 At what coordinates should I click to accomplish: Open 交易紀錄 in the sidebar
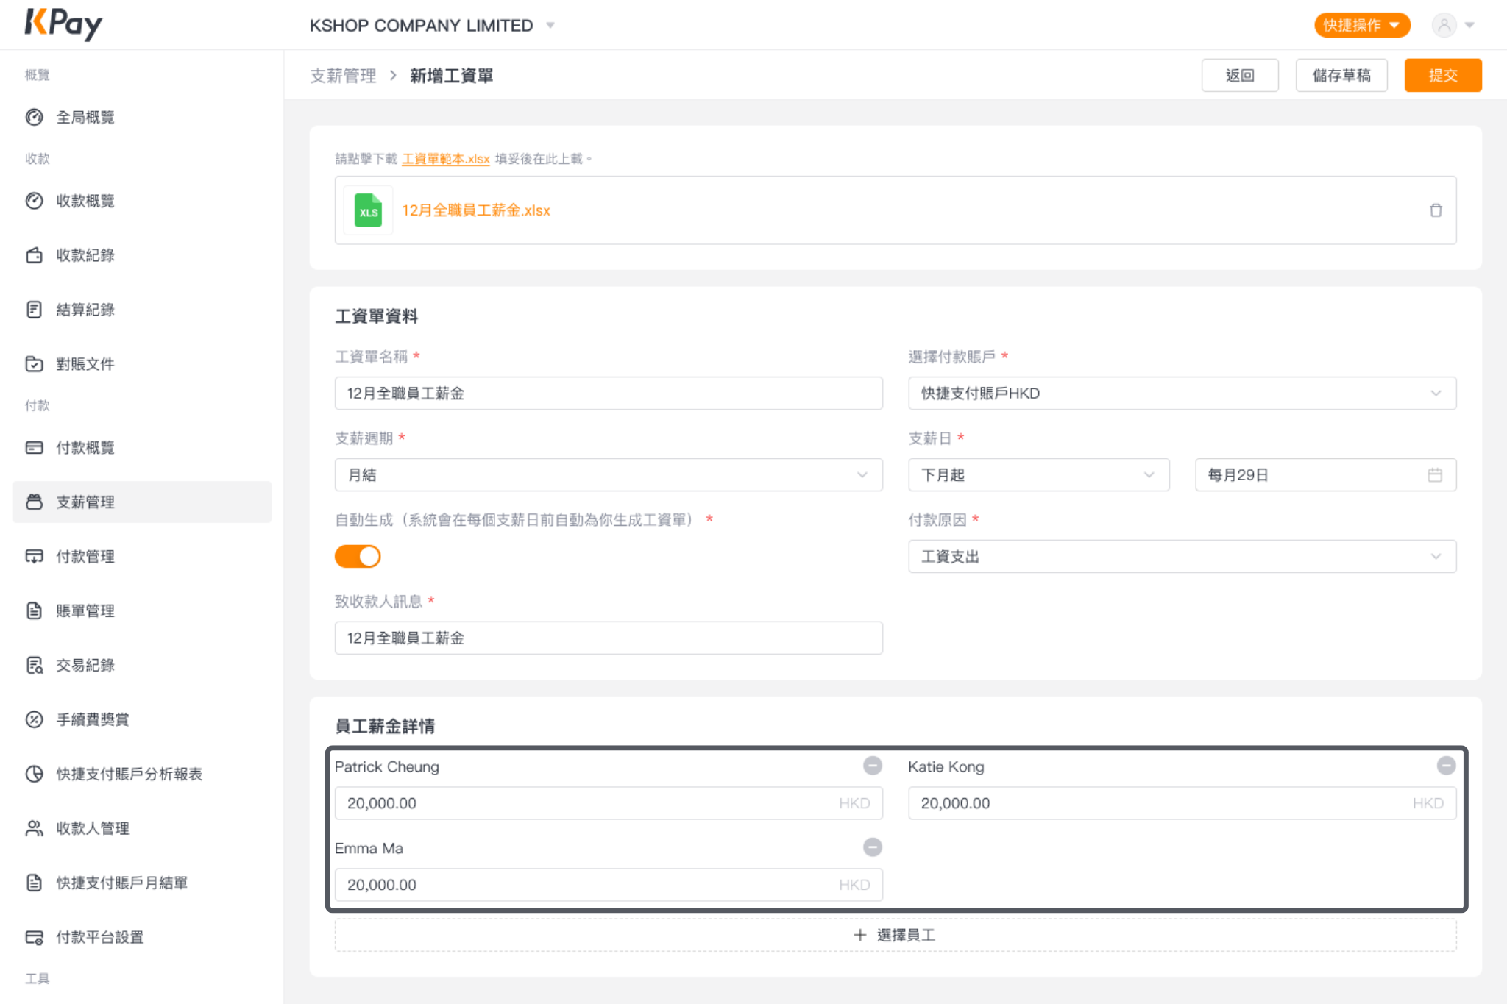pyautogui.click(x=142, y=666)
